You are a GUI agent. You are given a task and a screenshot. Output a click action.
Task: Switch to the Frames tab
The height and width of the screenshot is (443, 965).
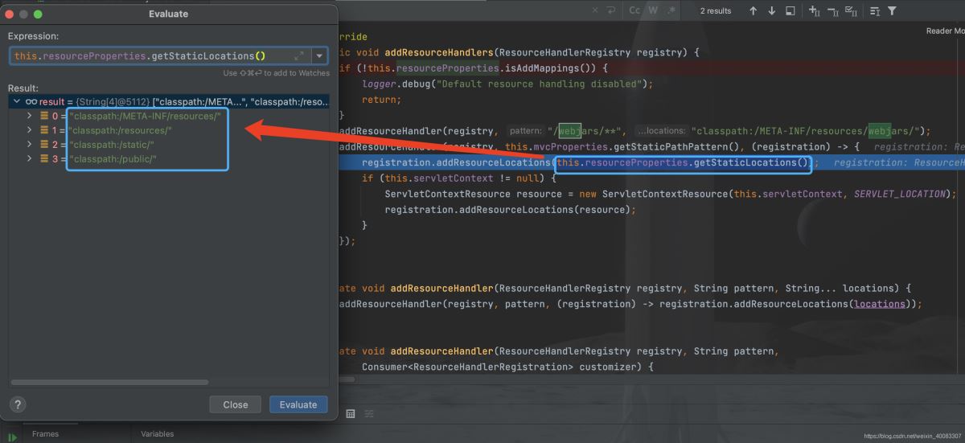(45, 433)
